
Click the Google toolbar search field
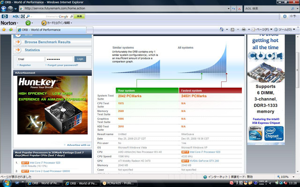[50, 17]
